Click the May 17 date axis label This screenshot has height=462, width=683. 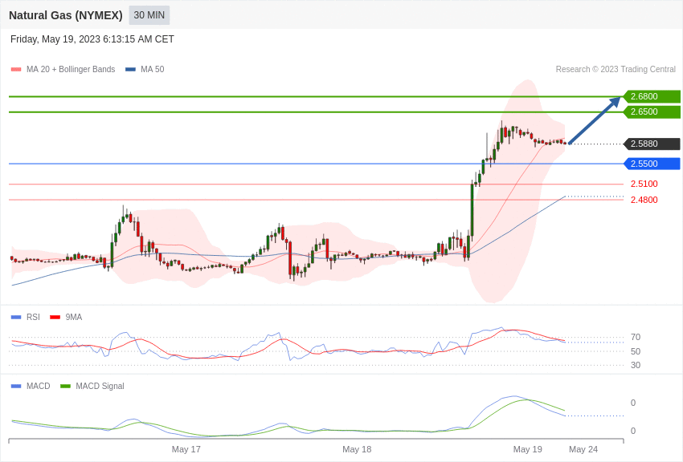[186, 449]
